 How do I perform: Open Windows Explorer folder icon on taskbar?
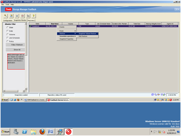pos(33,132)
